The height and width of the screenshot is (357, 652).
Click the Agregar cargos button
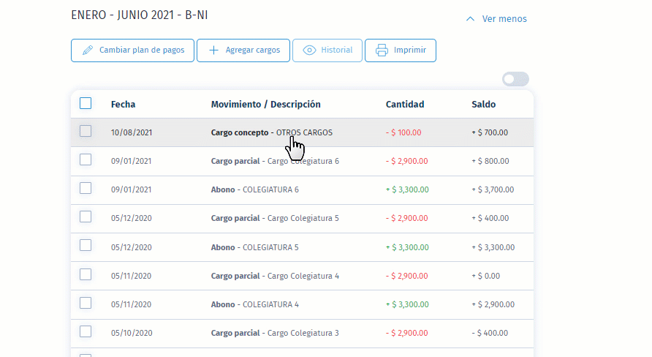(x=243, y=50)
